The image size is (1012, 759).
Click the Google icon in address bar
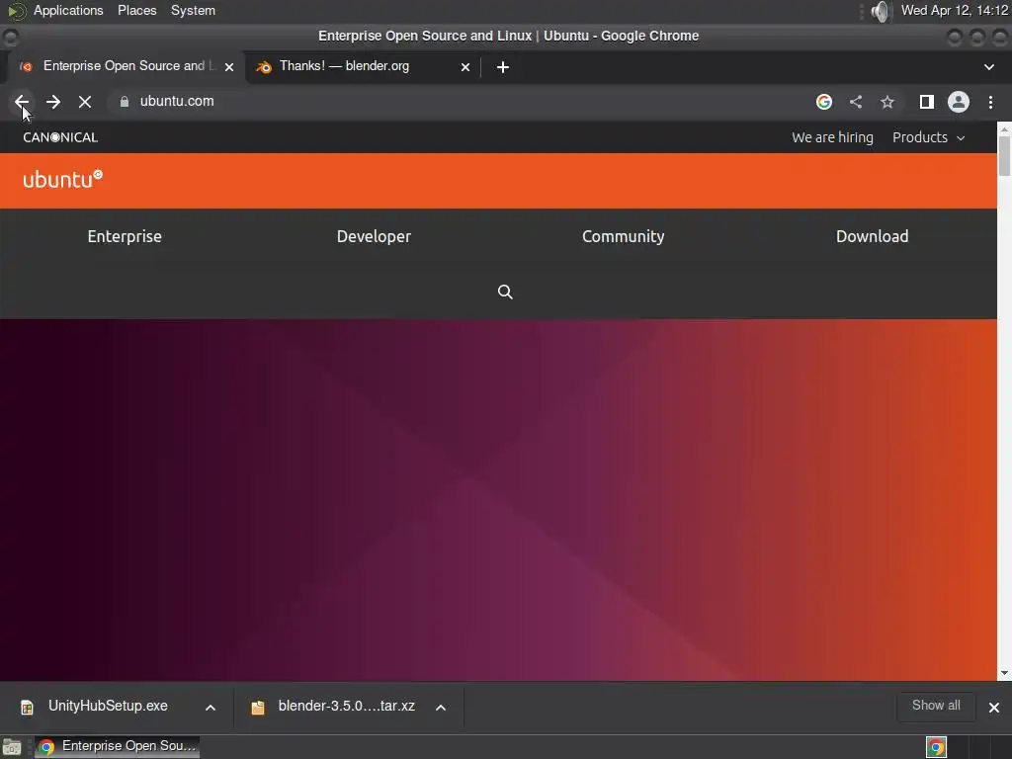click(x=824, y=102)
